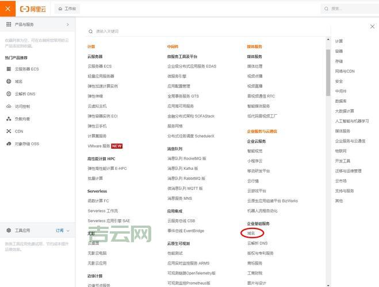The height and width of the screenshot is (287, 379).
Task: Open the circled 域名 link
Action: click(251, 233)
